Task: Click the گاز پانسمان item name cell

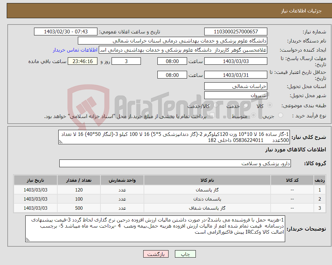Action: click(x=207, y=190)
